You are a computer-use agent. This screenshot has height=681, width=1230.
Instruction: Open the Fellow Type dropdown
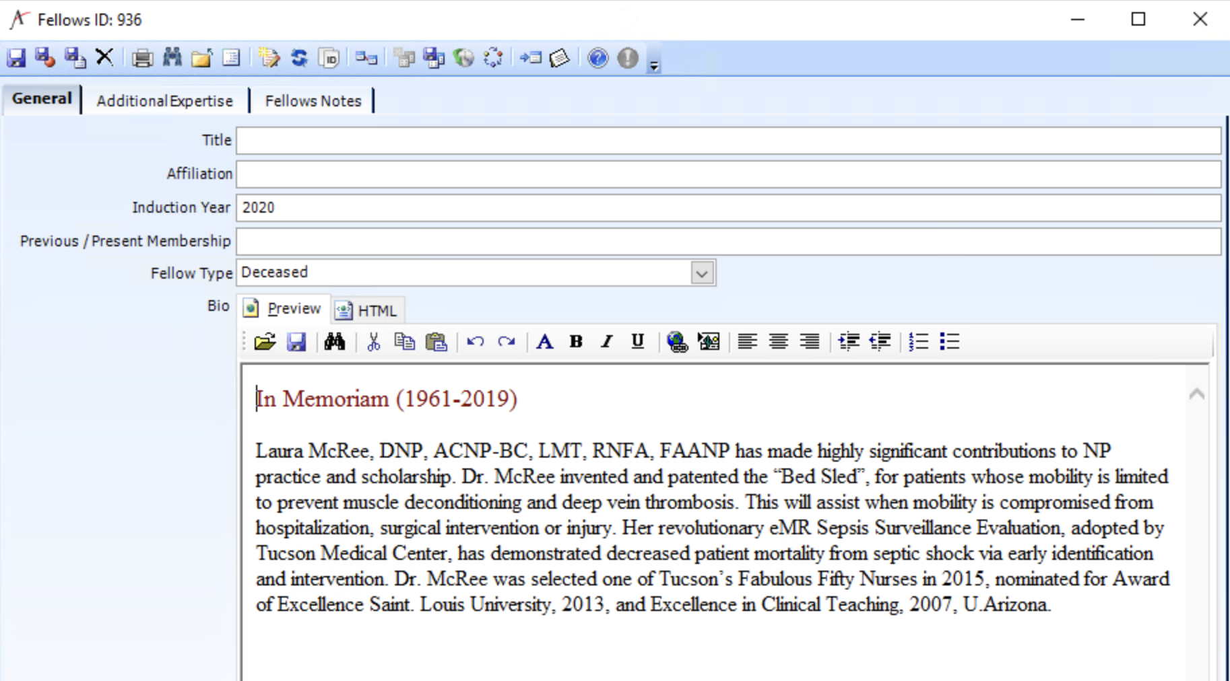701,273
